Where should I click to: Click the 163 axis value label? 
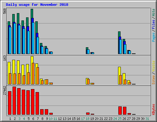click(x=5, y=58)
